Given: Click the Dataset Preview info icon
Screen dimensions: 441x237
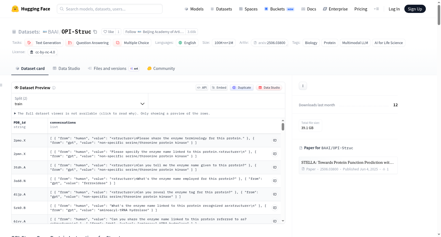Looking at the screenshot, I should pyautogui.click(x=54, y=88).
